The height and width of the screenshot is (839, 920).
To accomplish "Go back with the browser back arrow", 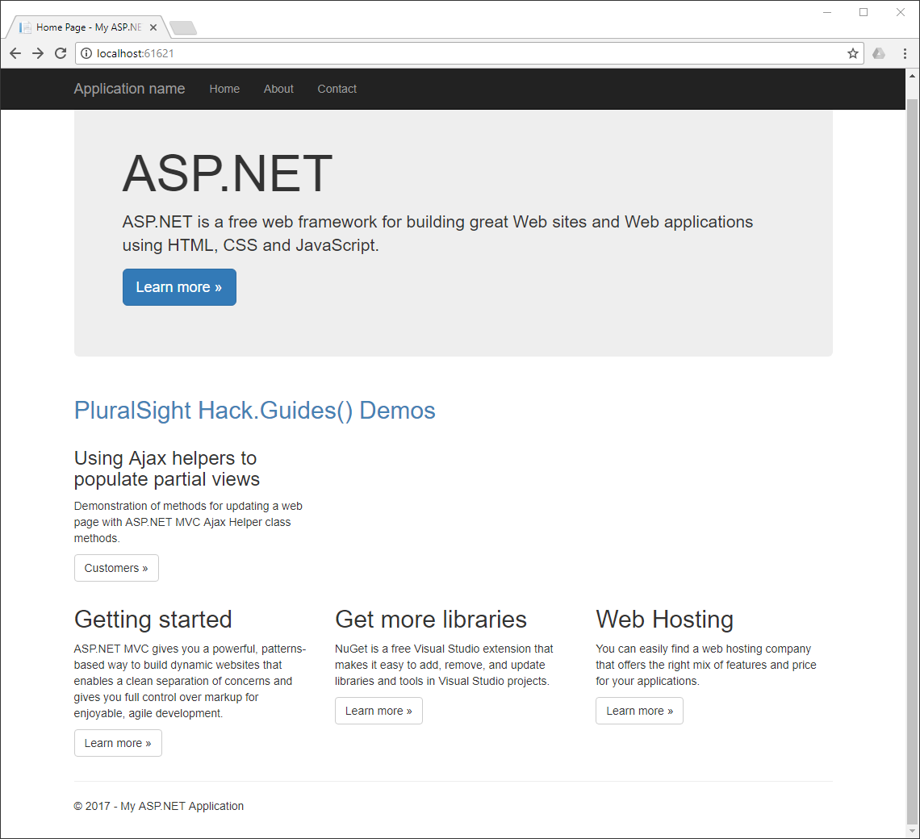I will 15,53.
